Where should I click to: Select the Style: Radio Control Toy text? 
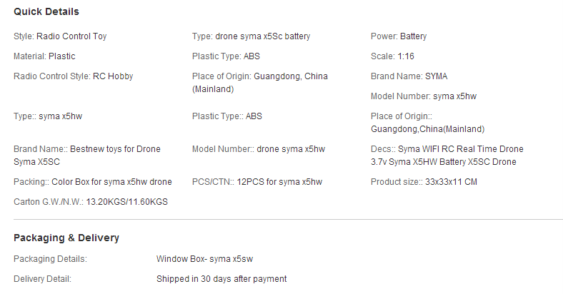point(60,36)
